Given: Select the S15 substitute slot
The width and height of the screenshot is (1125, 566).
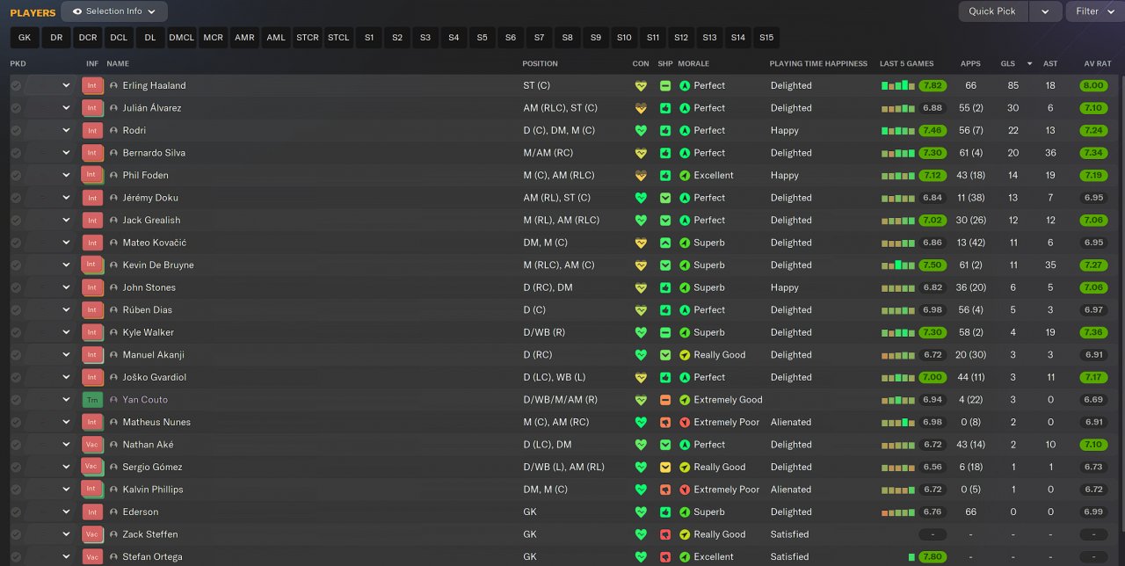Looking at the screenshot, I should tap(766, 38).
